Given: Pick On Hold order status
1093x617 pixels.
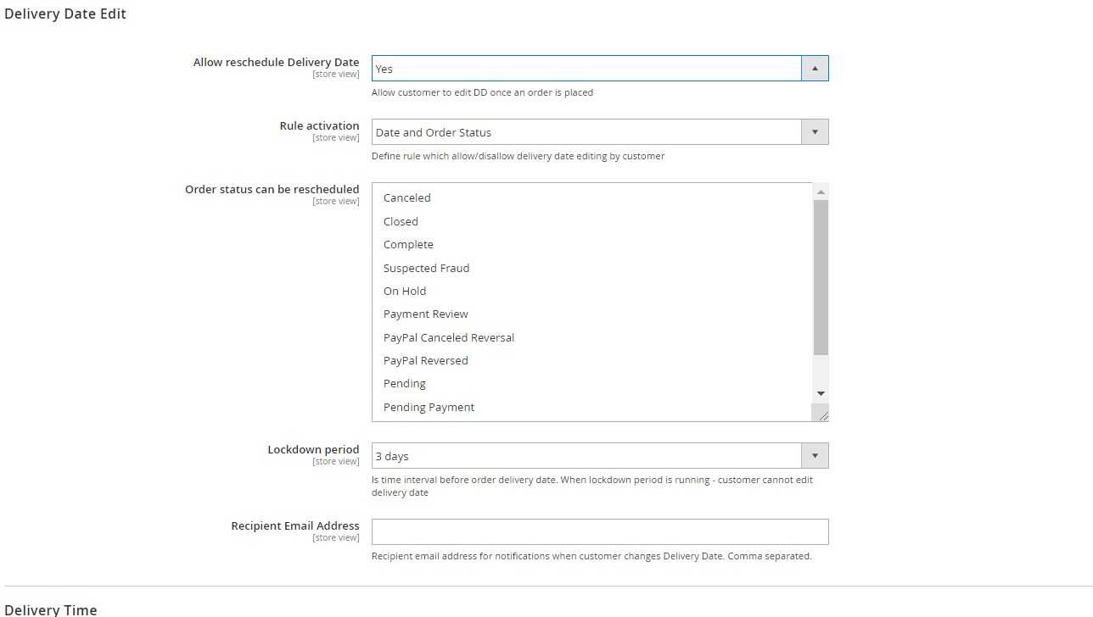Looking at the screenshot, I should click(x=405, y=291).
